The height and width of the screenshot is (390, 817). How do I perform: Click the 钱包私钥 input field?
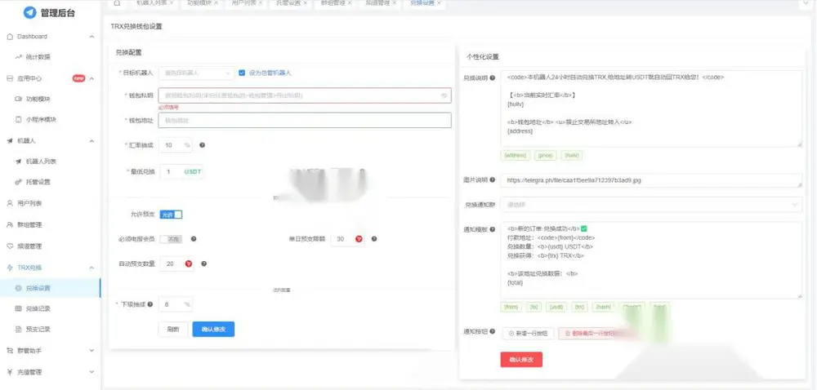point(305,95)
